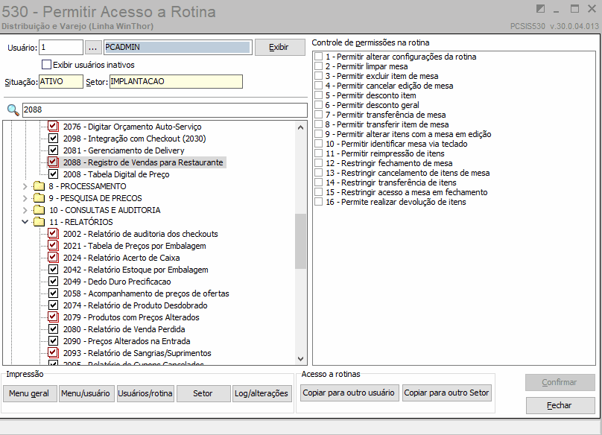
Task: Close the dialog with Fechar
Action: pos(560,405)
